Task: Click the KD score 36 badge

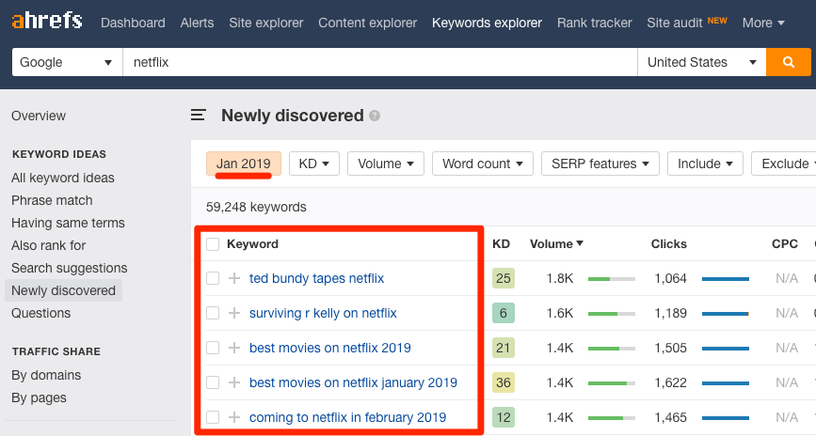Action: tap(504, 383)
